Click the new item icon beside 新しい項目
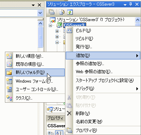The height and width of the screenshot is (135, 141). pos(9,56)
